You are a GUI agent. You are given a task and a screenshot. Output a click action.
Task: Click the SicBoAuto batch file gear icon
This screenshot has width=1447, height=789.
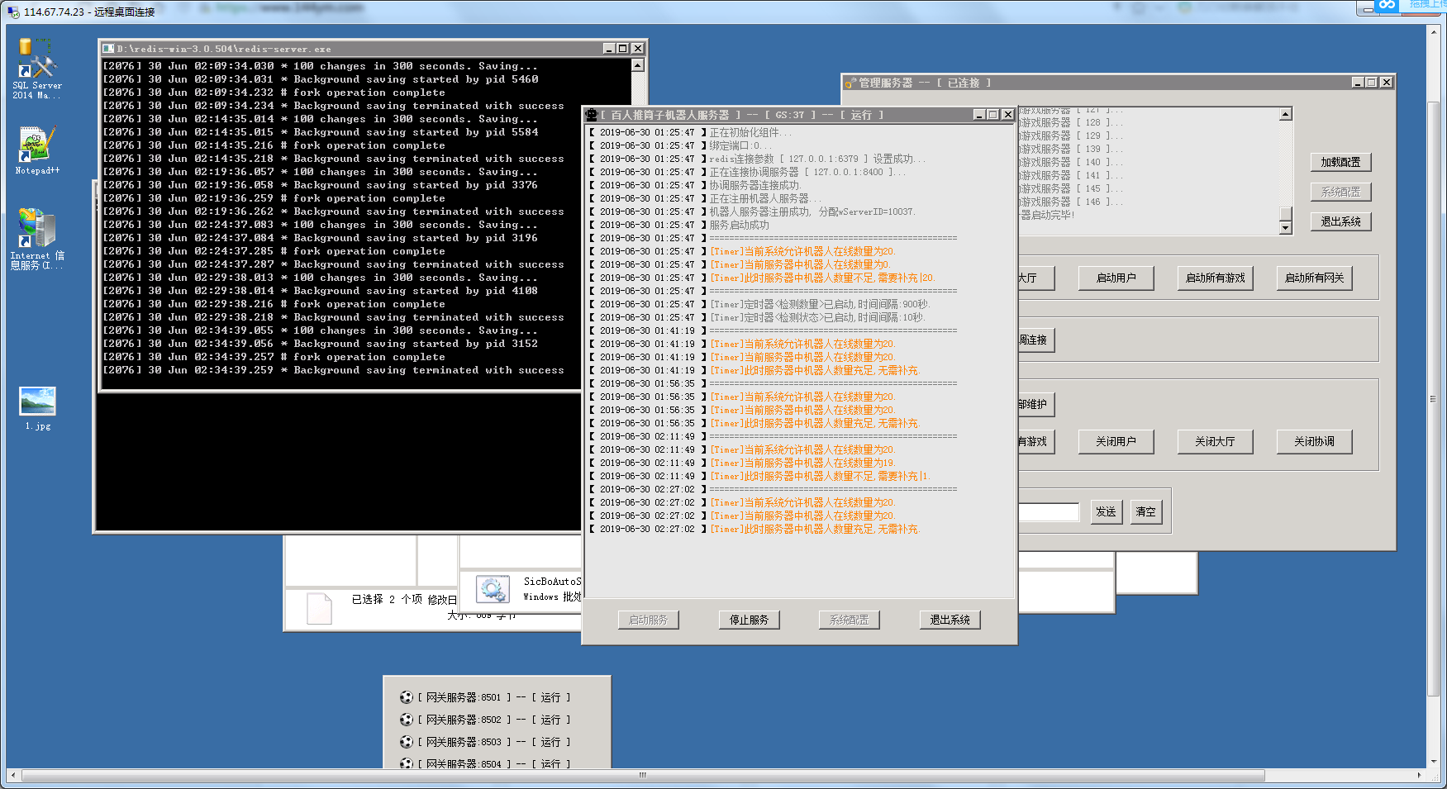coord(493,589)
